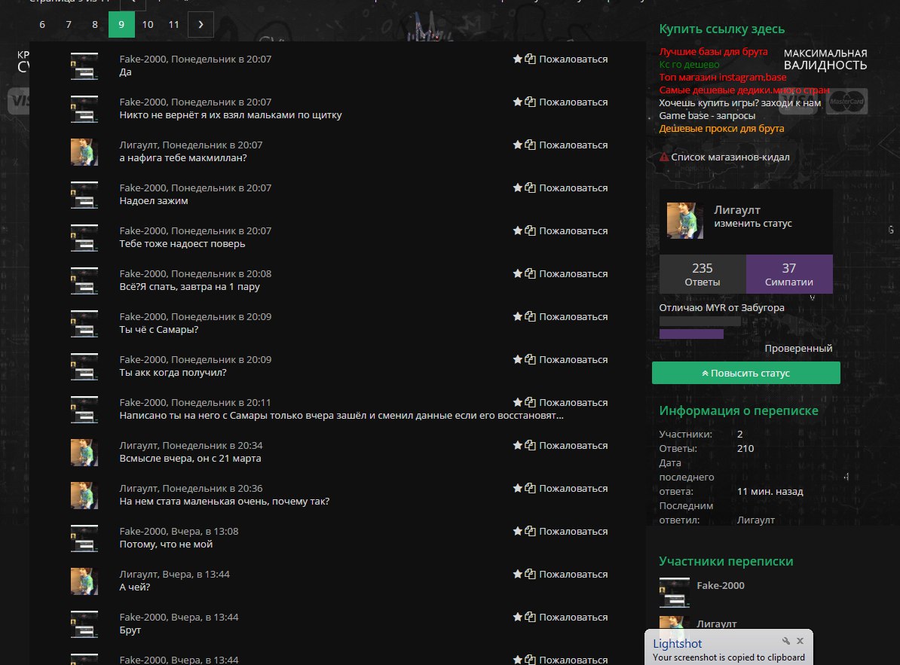Open Лигаулт avatar on "А чей?" message
900x665 pixels.
pos(84,581)
